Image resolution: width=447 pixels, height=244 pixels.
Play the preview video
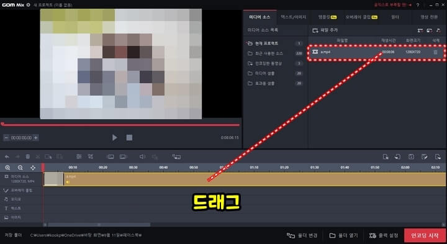115,138
